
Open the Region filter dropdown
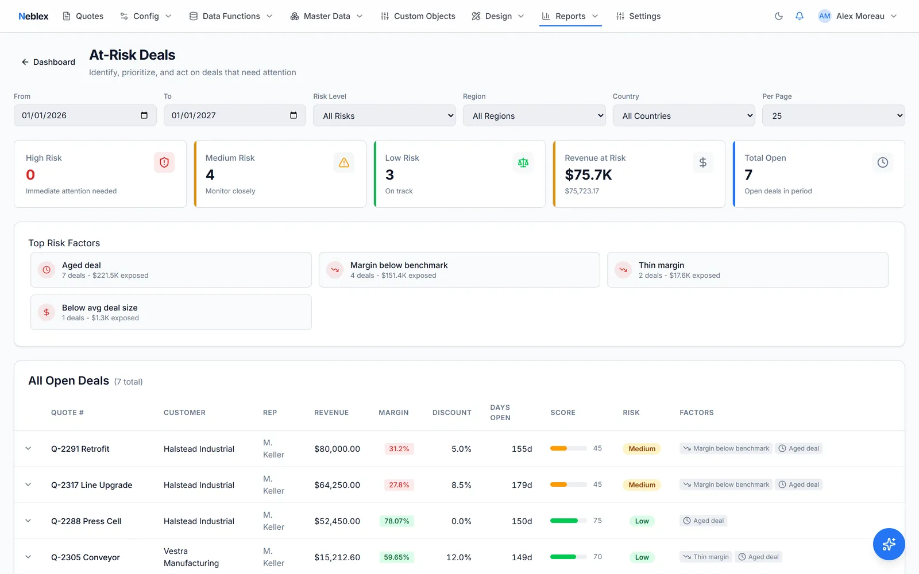point(534,115)
